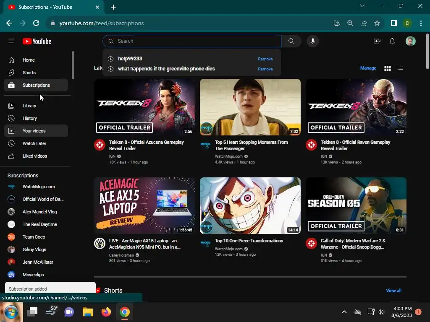
Task: Open the YouTube hamburger guide menu
Action: tap(11, 41)
